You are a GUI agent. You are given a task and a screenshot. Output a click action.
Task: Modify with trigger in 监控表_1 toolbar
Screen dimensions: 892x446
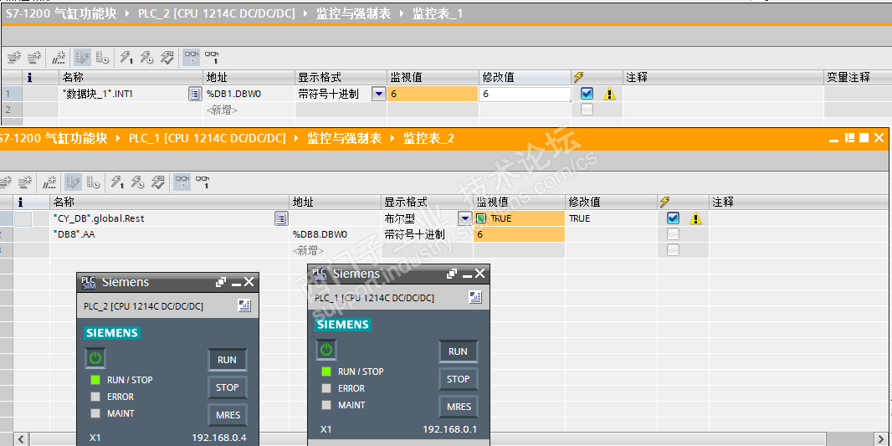click(146, 58)
